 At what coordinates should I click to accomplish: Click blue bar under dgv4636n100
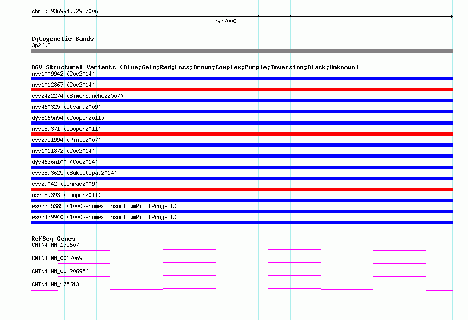242,167
